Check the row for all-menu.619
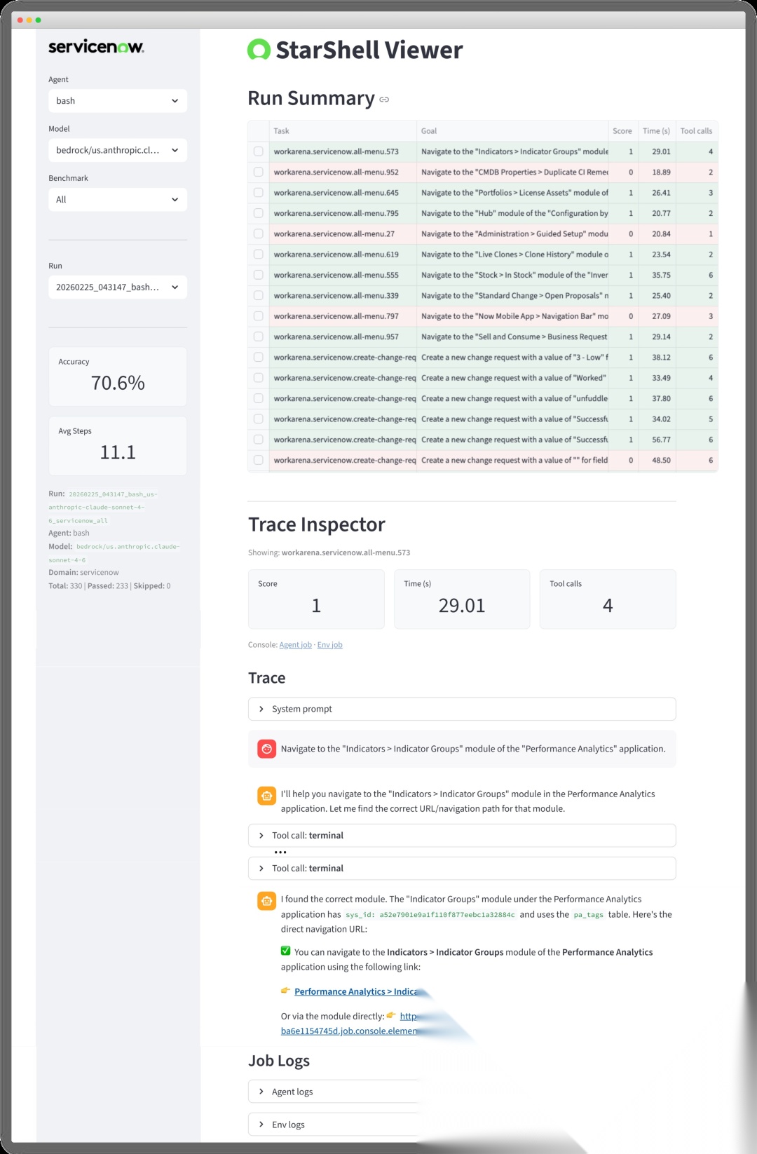 point(259,254)
